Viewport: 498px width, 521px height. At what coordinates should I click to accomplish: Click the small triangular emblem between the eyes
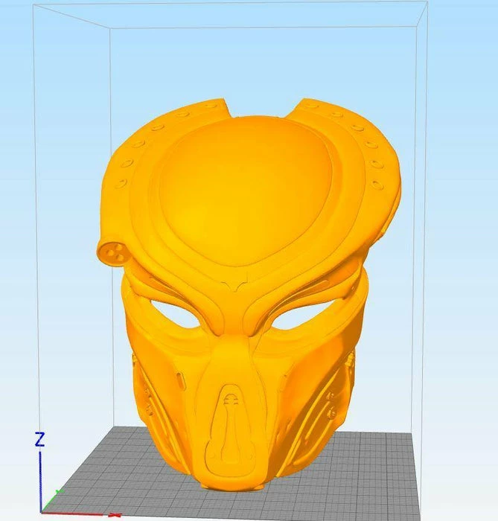pos(237,286)
